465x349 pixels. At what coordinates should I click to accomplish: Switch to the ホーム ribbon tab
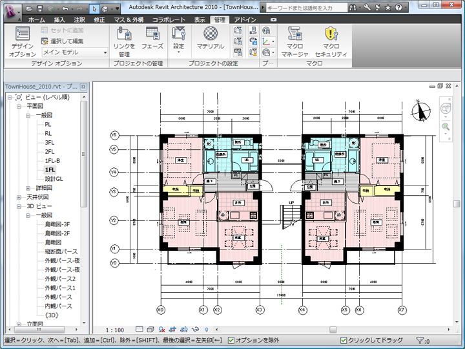click(x=36, y=20)
